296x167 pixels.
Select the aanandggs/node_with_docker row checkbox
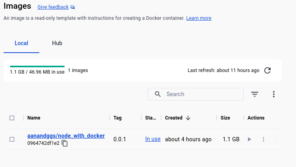(12, 139)
